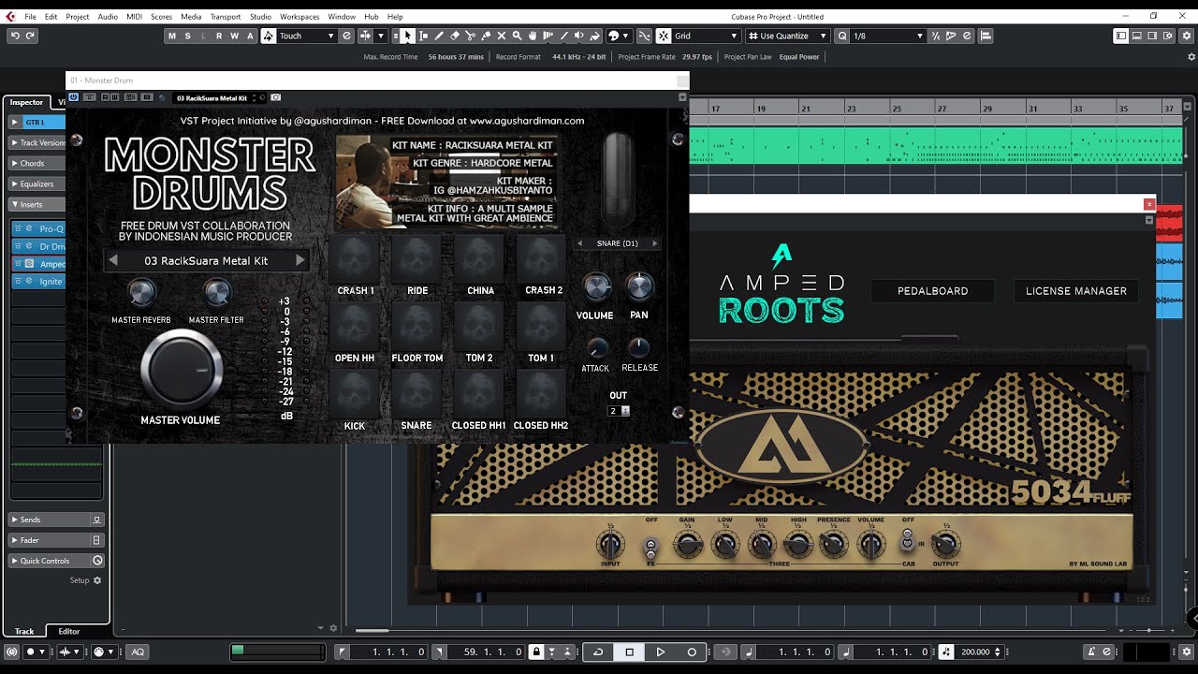Click the MASTER REVERB knob
Viewport: 1198px width, 674px height.
(x=141, y=294)
